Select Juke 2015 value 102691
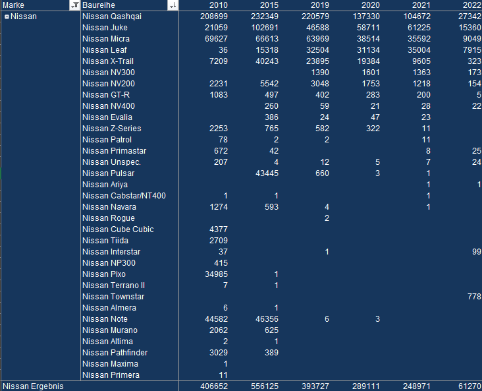The height and width of the screenshot is (391, 482). pos(264,28)
